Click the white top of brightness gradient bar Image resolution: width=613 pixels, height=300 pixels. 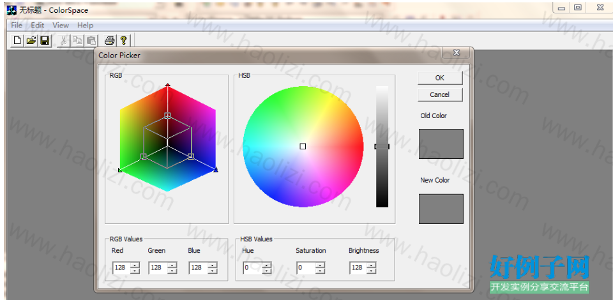coord(382,89)
